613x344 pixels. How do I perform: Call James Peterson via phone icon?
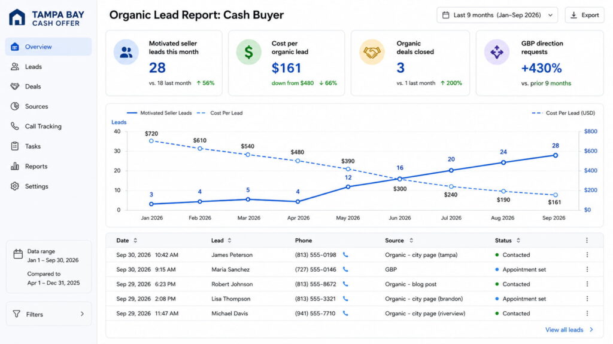point(345,254)
